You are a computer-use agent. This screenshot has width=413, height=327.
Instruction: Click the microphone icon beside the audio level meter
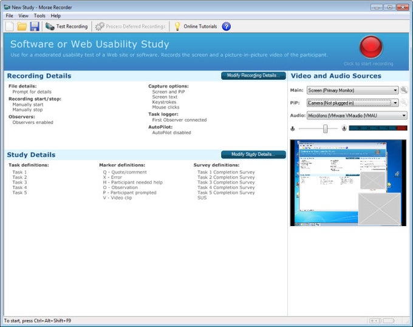point(344,128)
